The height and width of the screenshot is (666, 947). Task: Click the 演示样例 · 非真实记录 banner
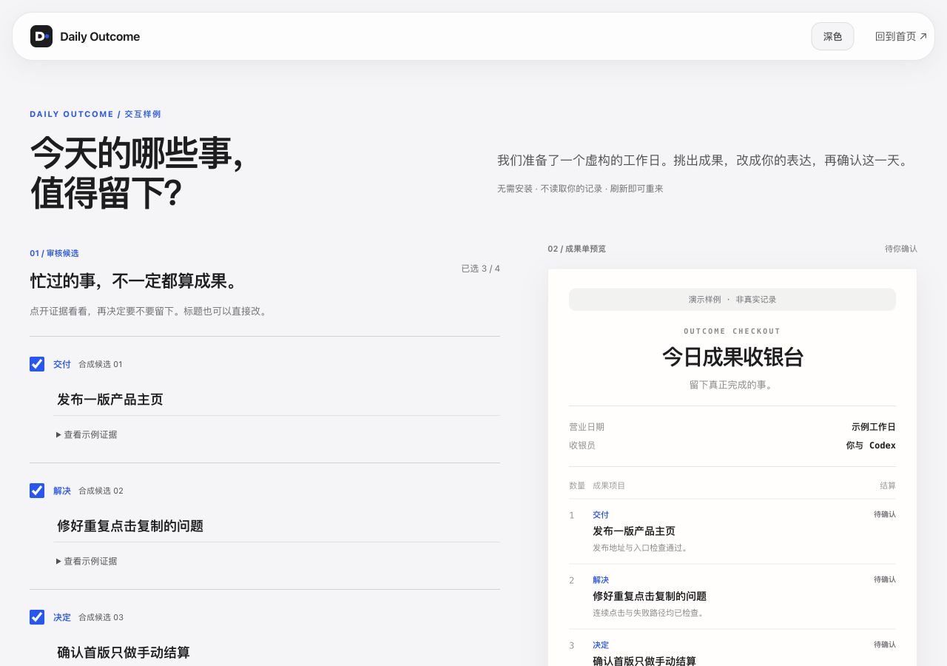pos(732,300)
